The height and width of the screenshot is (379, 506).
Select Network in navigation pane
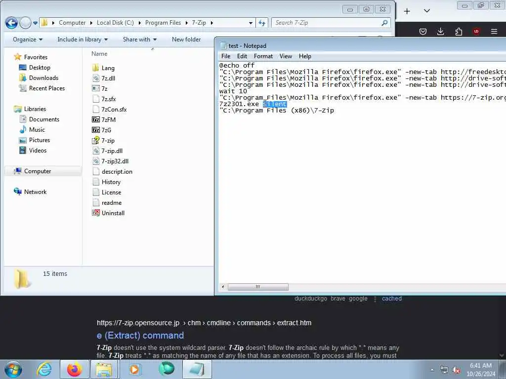pos(35,192)
